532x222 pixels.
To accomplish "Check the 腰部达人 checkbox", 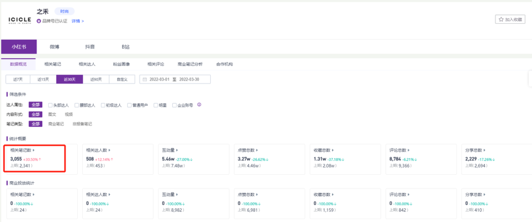I will pos(77,105).
